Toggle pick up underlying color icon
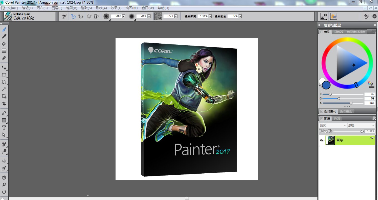Viewport: 378px width, 200px height. click(325, 131)
